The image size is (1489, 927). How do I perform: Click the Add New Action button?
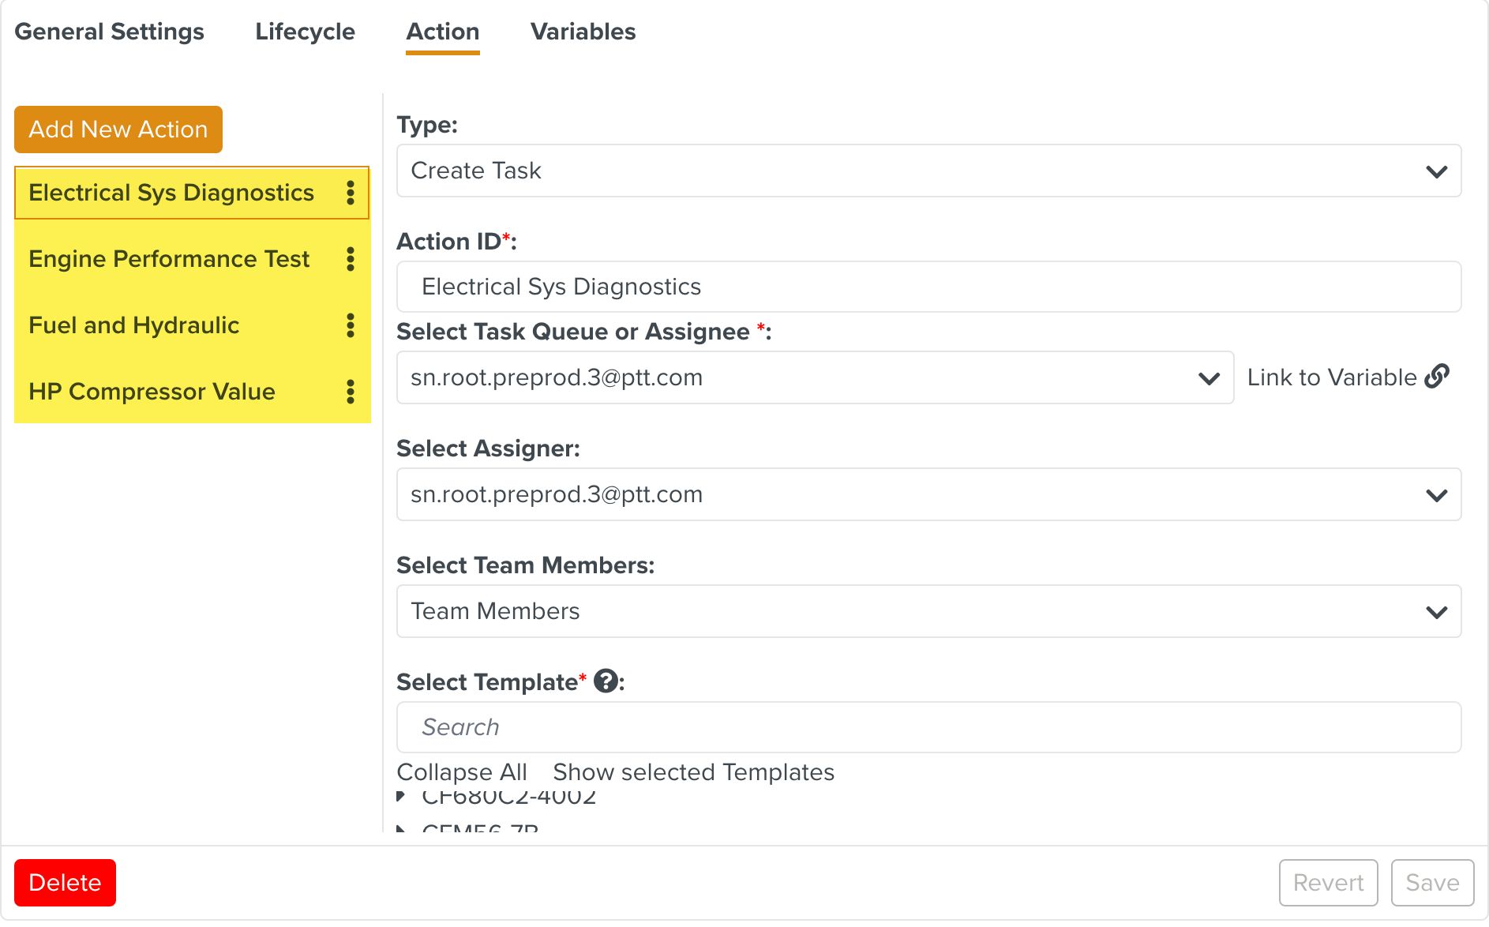118,129
